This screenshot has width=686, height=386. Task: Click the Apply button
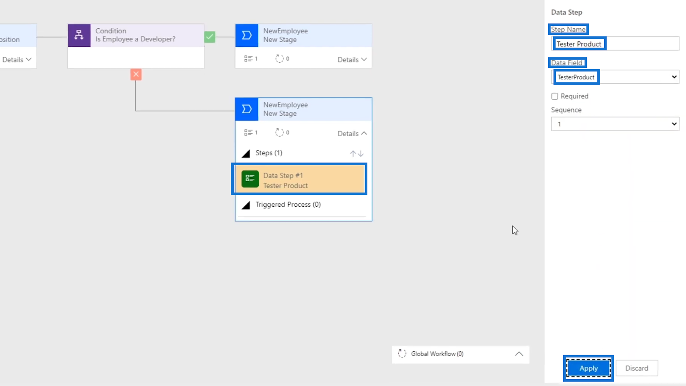pos(588,368)
